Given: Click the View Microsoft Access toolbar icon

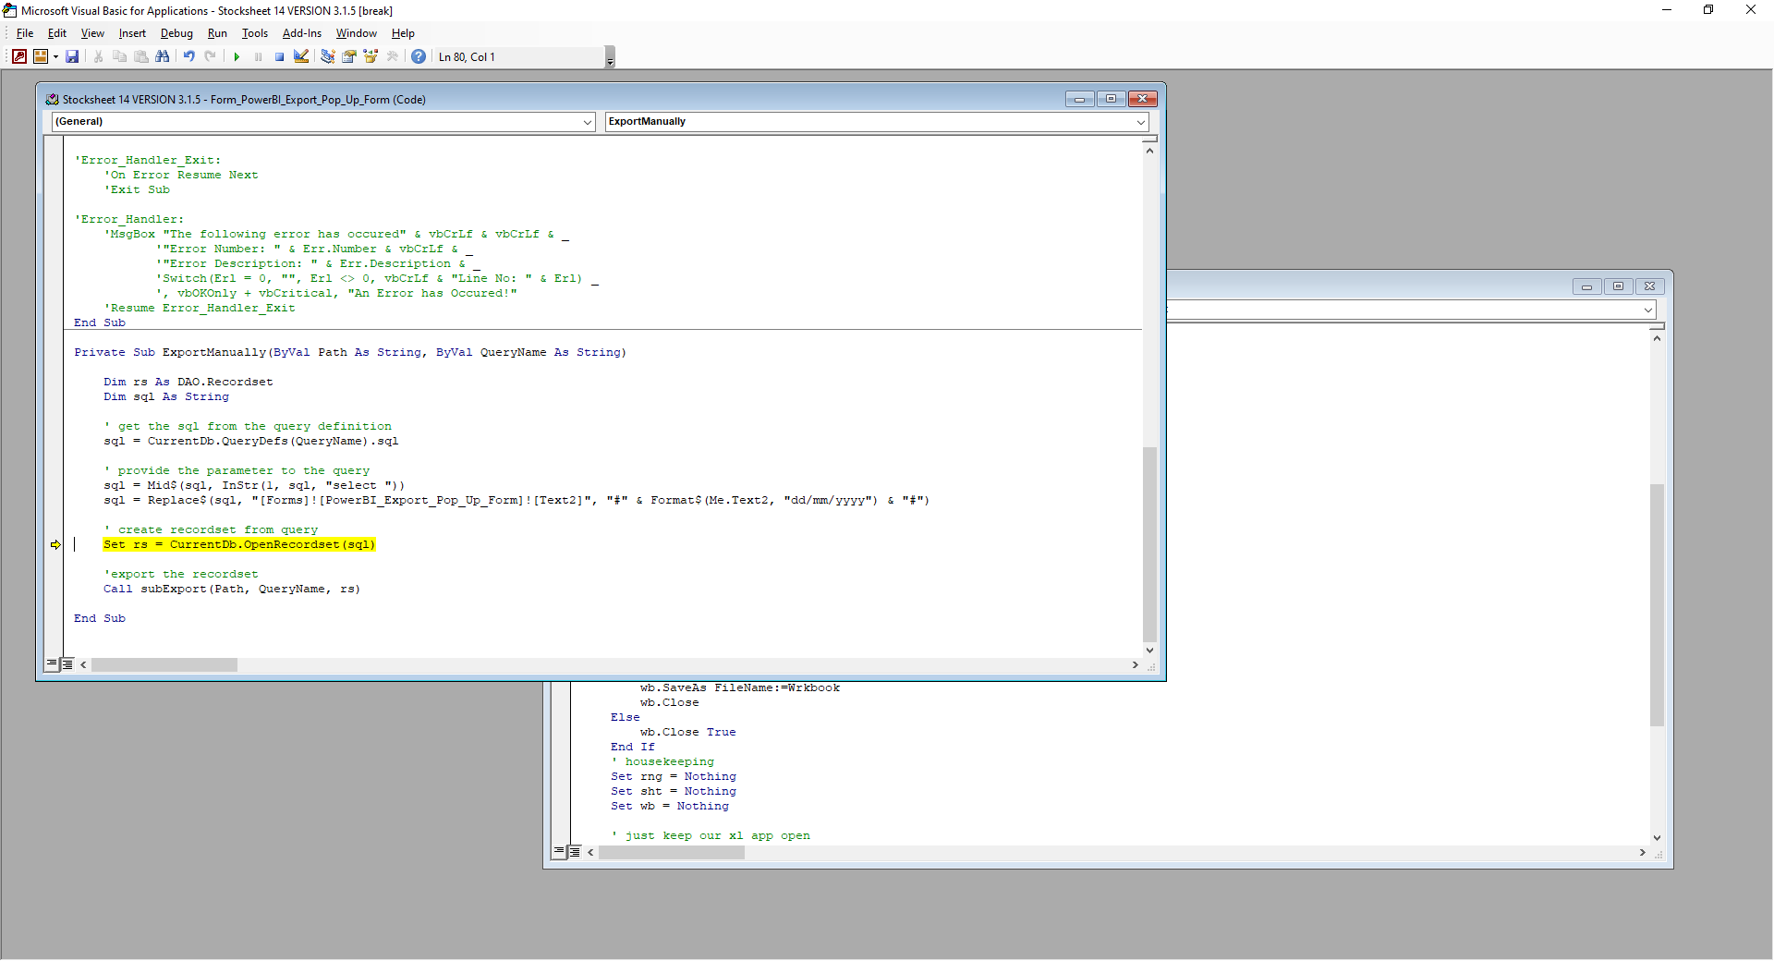Looking at the screenshot, I should 18,56.
